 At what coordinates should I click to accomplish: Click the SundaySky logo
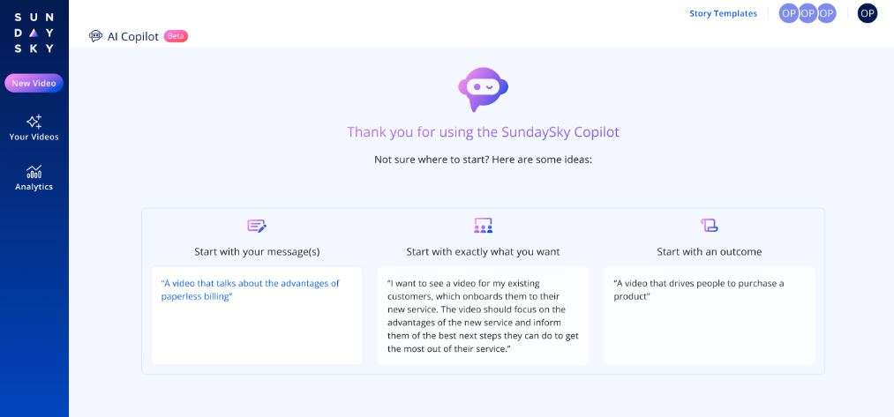point(34,33)
